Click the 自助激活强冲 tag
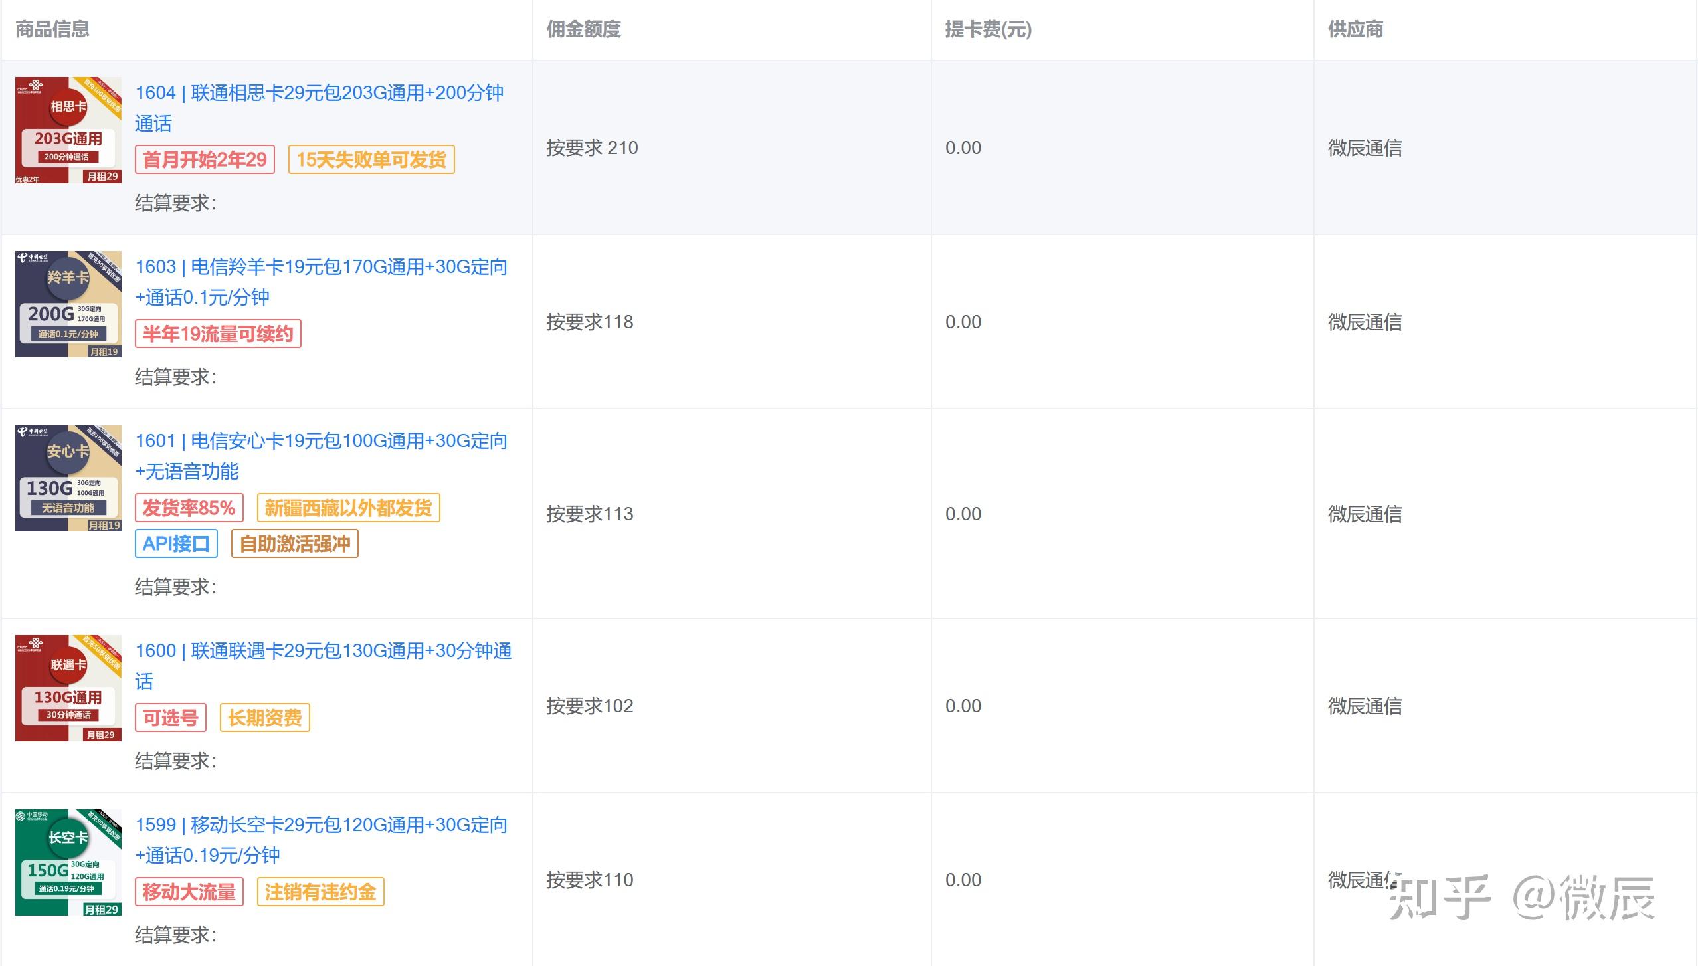The image size is (1698, 966). click(295, 543)
